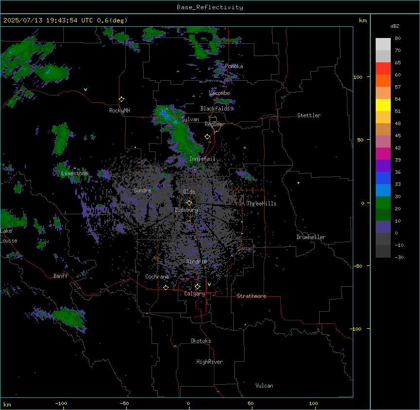This screenshot has height=410, width=420.
Task: Select the blue 36-33 dBZ legend swatch
Action: (383, 178)
